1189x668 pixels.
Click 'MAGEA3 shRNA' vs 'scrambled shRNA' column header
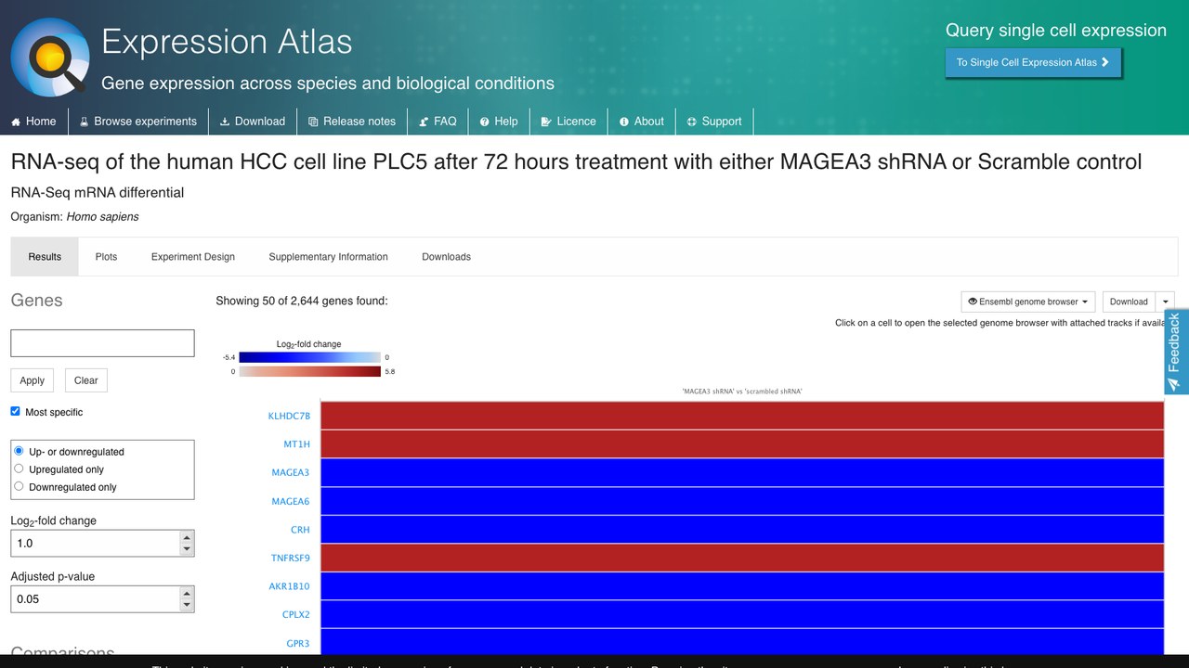coord(742,392)
